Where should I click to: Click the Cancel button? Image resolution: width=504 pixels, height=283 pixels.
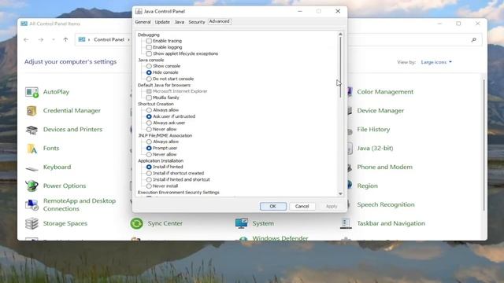[302, 206]
